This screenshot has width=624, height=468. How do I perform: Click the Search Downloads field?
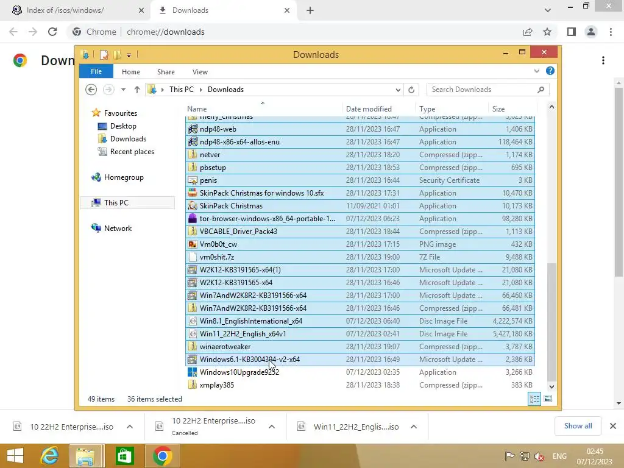pos(487,90)
